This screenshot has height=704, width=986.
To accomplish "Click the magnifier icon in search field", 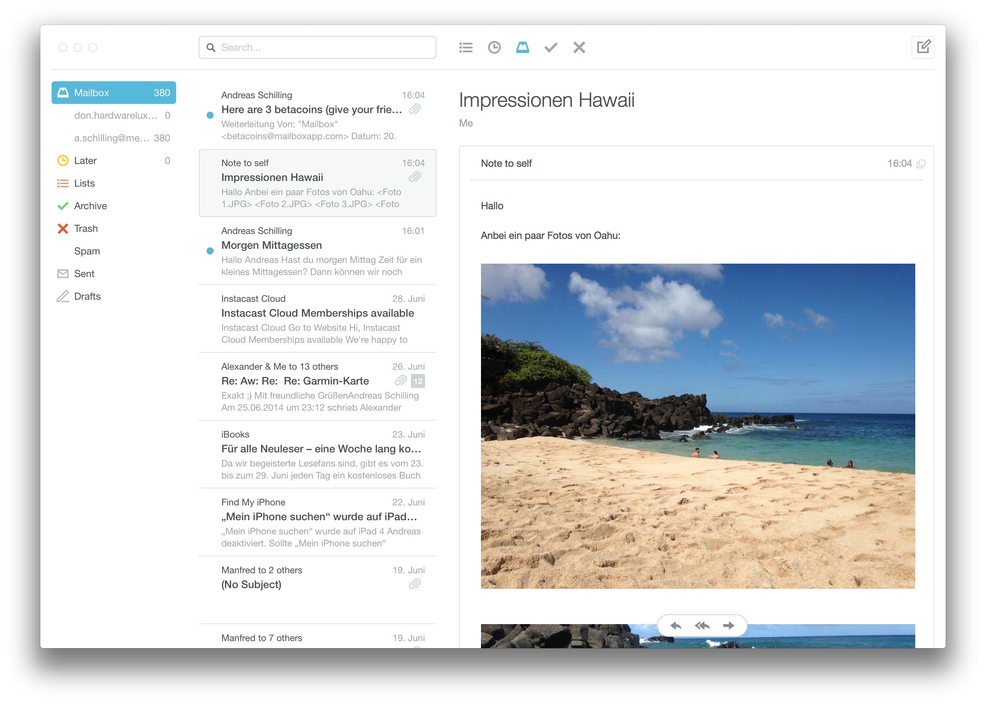I will tap(211, 47).
